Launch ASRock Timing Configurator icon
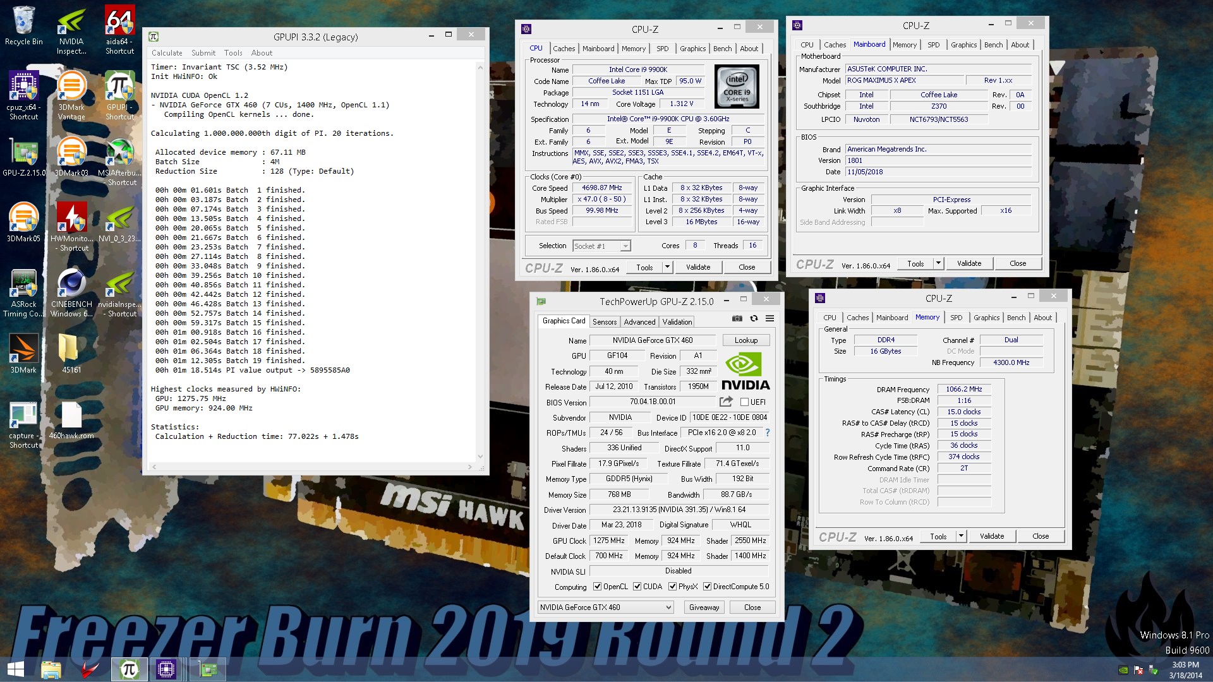The width and height of the screenshot is (1213, 682). click(x=23, y=293)
